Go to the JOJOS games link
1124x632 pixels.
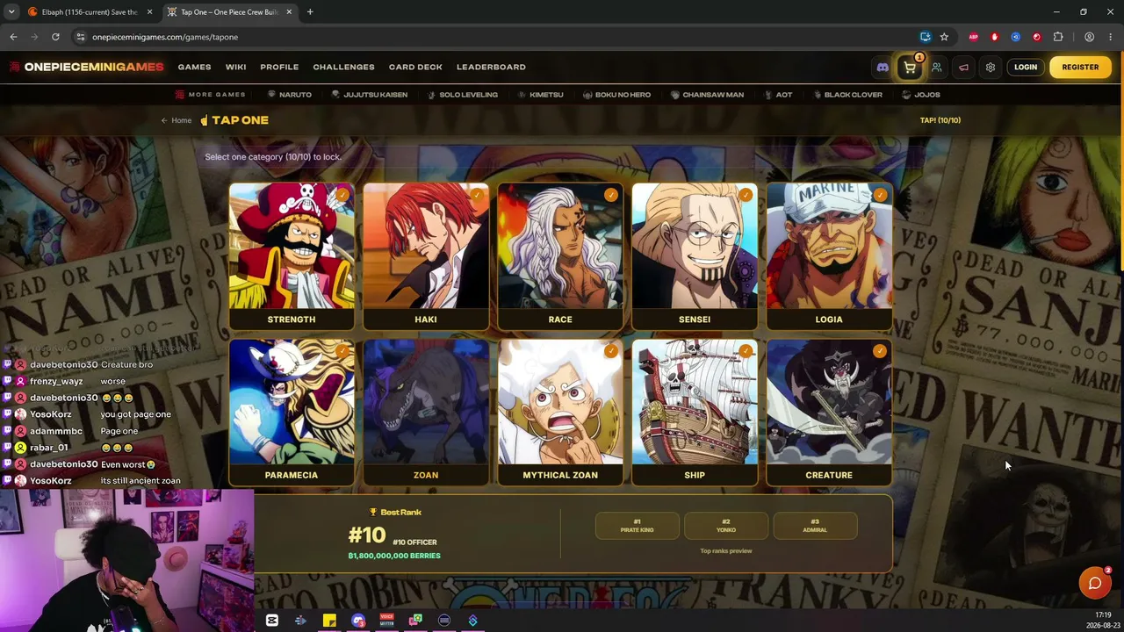tap(921, 95)
